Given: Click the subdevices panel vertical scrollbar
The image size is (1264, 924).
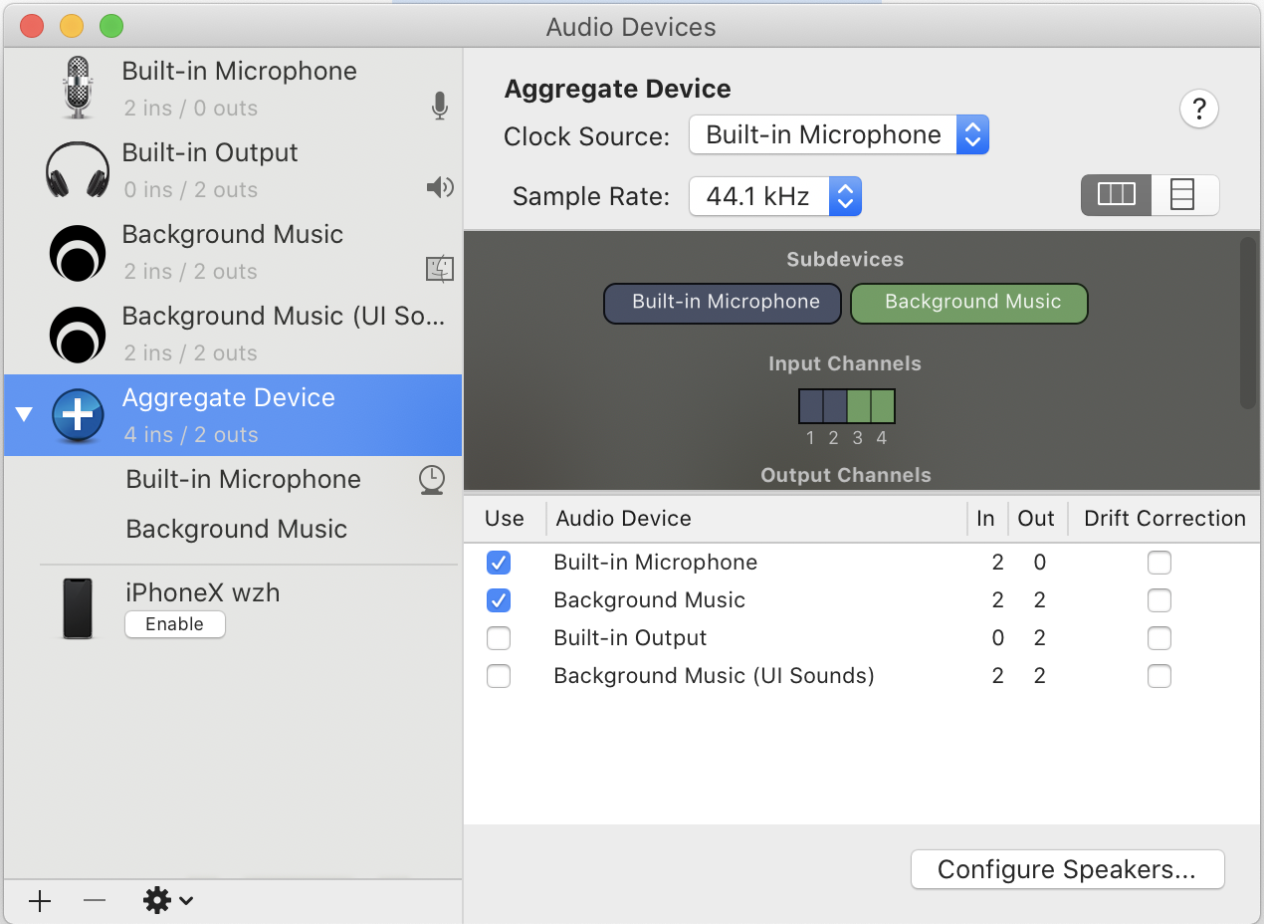Looking at the screenshot, I should (1248, 324).
